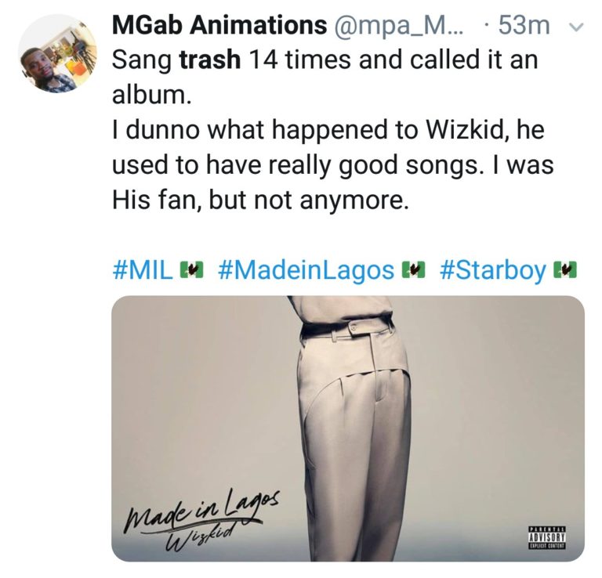
Task: Click the tweet line 'His fan, but not anymore.'
Action: click(261, 200)
